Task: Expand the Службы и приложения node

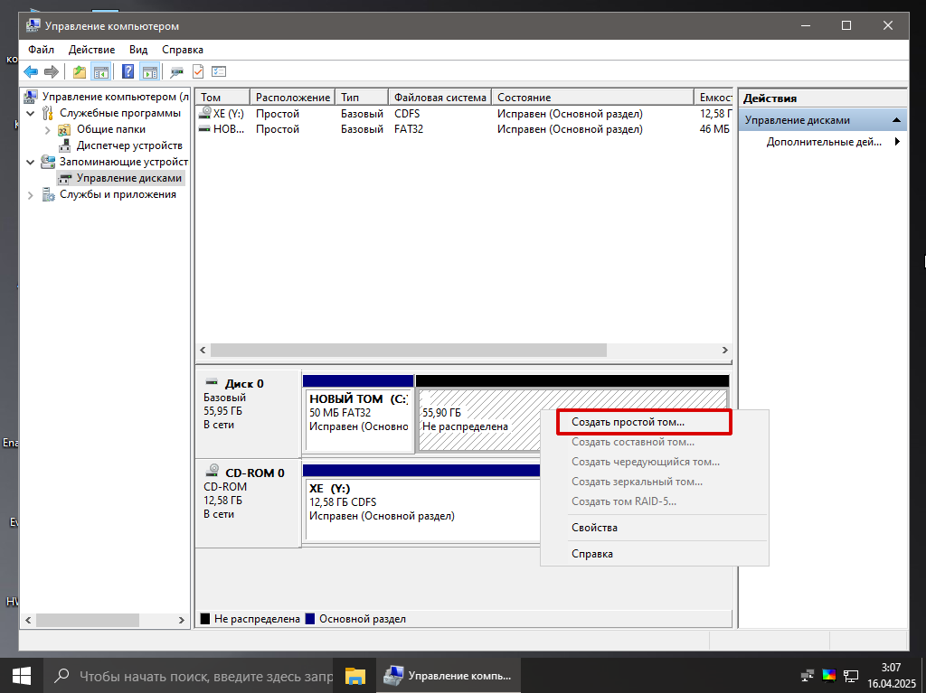Action: (x=31, y=195)
